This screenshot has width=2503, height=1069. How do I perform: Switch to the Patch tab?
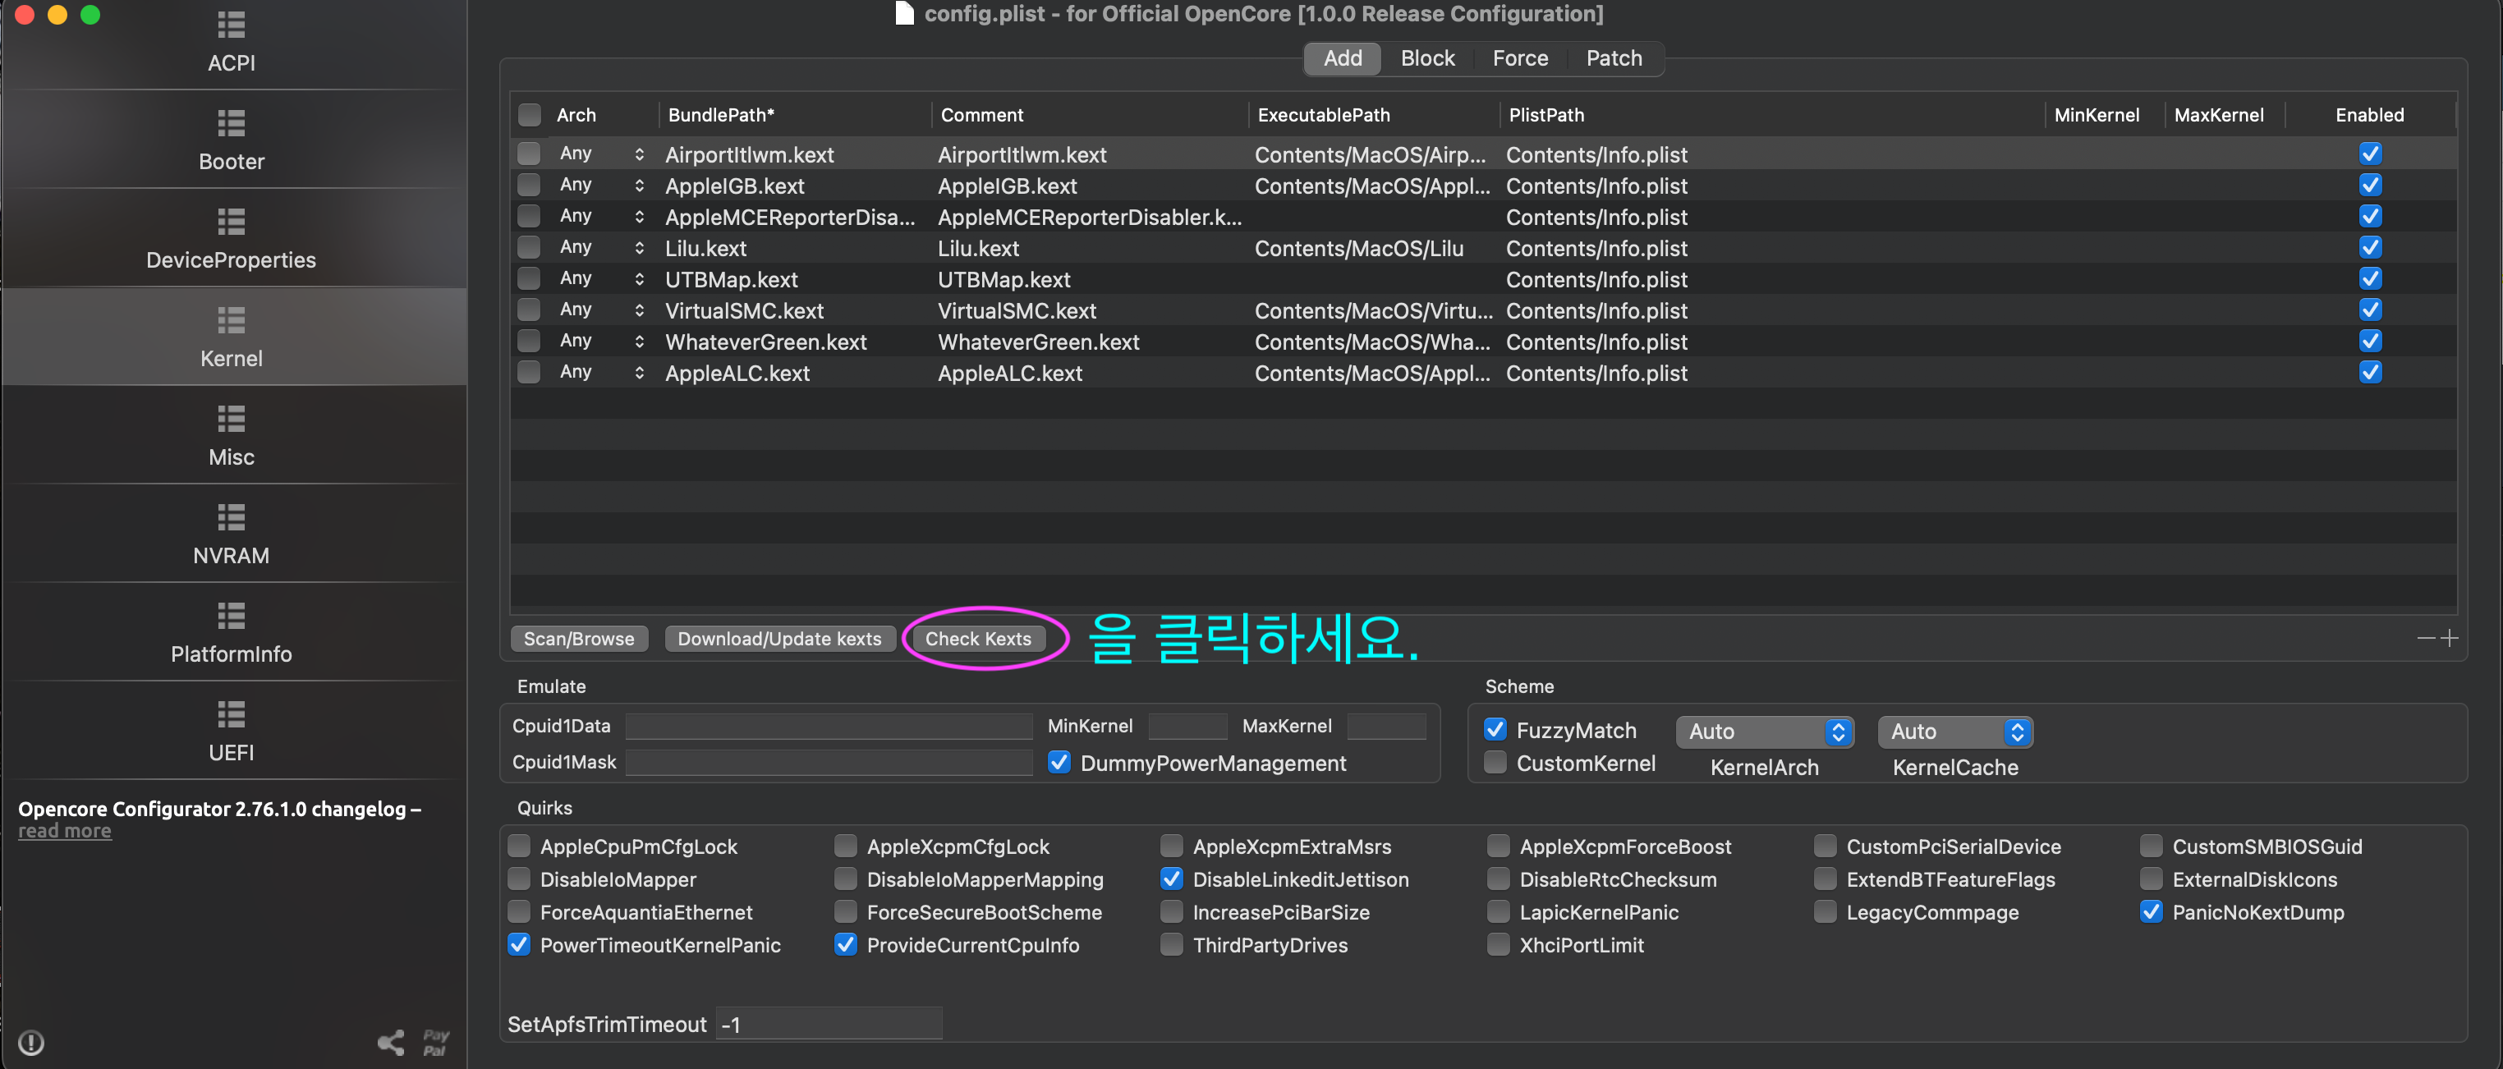coord(1614,58)
